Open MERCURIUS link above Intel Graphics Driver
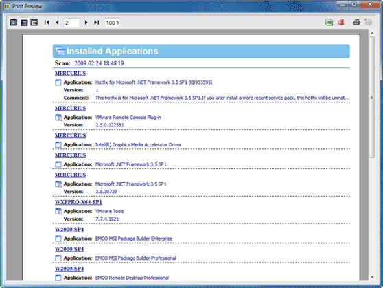The height and width of the screenshot is (288, 383). pos(70,135)
